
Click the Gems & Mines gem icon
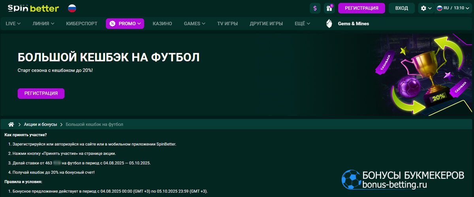tap(329, 24)
